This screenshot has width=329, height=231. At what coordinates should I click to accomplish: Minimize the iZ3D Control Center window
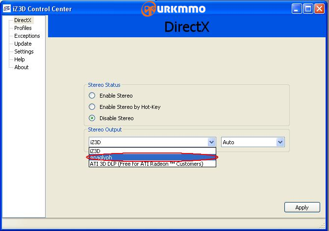297,9
